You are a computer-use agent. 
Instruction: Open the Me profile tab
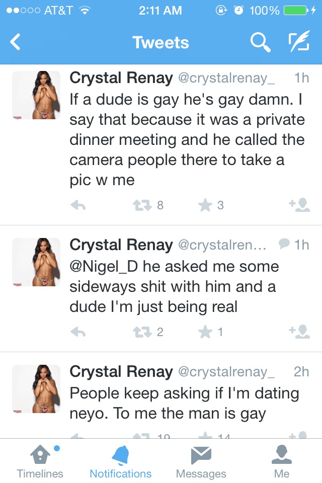tap(282, 461)
